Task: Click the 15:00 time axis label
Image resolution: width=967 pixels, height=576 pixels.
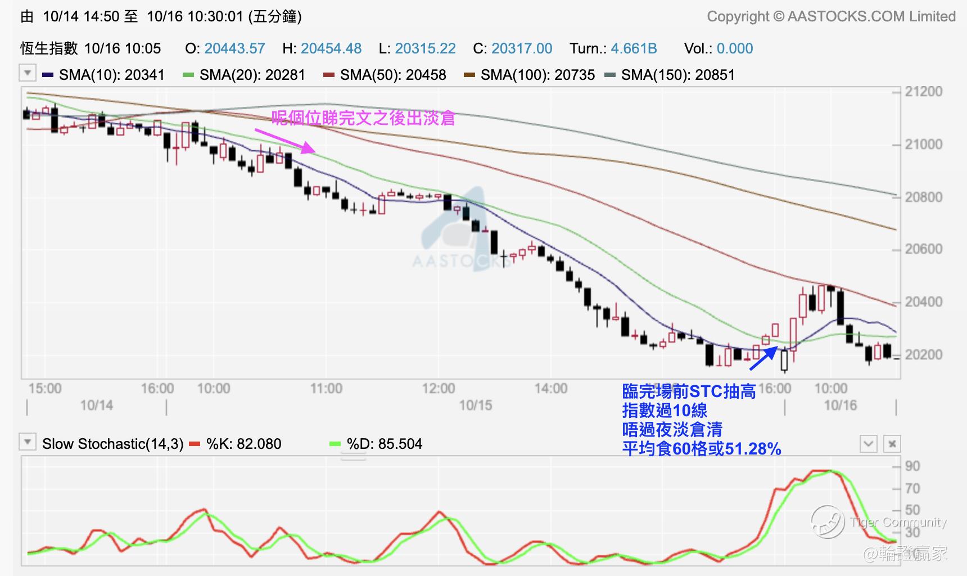Action: (45, 389)
